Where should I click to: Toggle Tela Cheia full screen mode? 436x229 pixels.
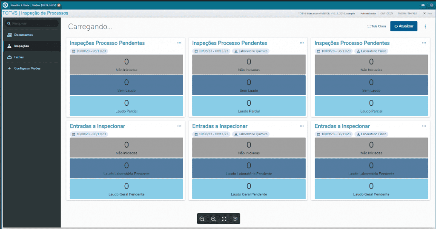tap(377, 26)
